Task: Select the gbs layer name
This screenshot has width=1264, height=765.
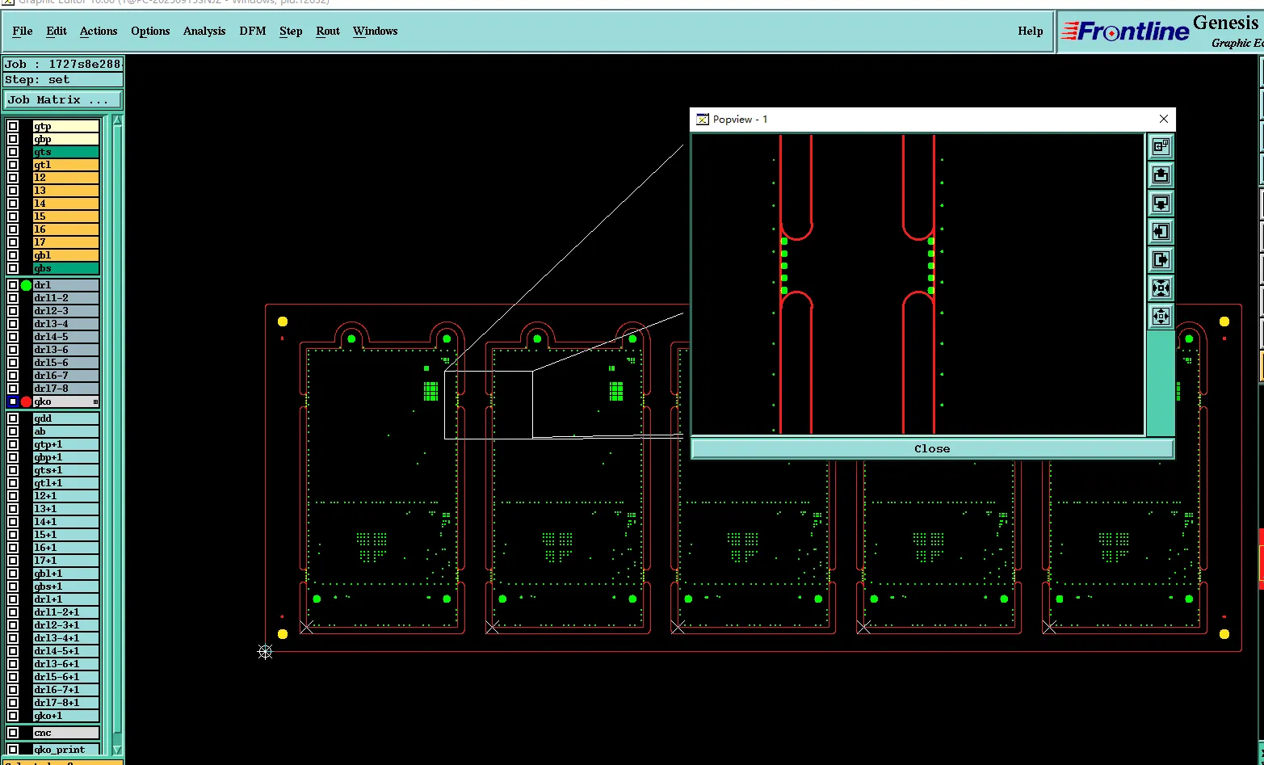Action: coord(65,268)
